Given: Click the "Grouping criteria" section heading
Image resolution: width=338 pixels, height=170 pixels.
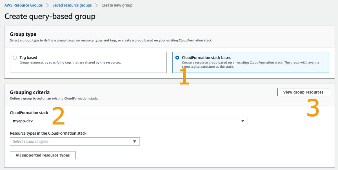Looking at the screenshot, I should pyautogui.click(x=30, y=92).
